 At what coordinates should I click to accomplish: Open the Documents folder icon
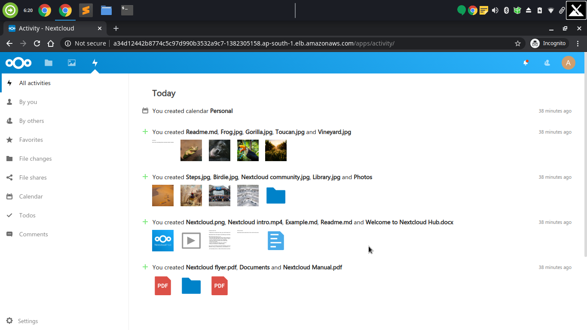(191, 286)
